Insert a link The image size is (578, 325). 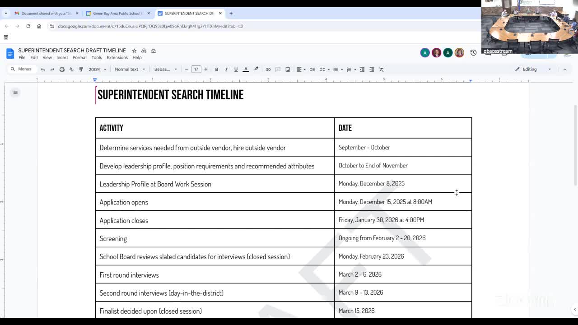(268, 70)
